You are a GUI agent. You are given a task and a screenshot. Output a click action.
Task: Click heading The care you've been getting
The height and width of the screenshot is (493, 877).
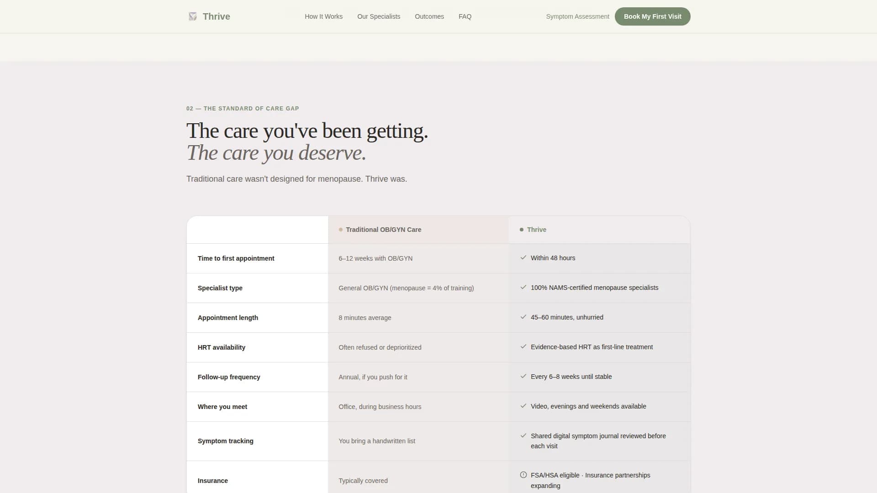pyautogui.click(x=307, y=131)
